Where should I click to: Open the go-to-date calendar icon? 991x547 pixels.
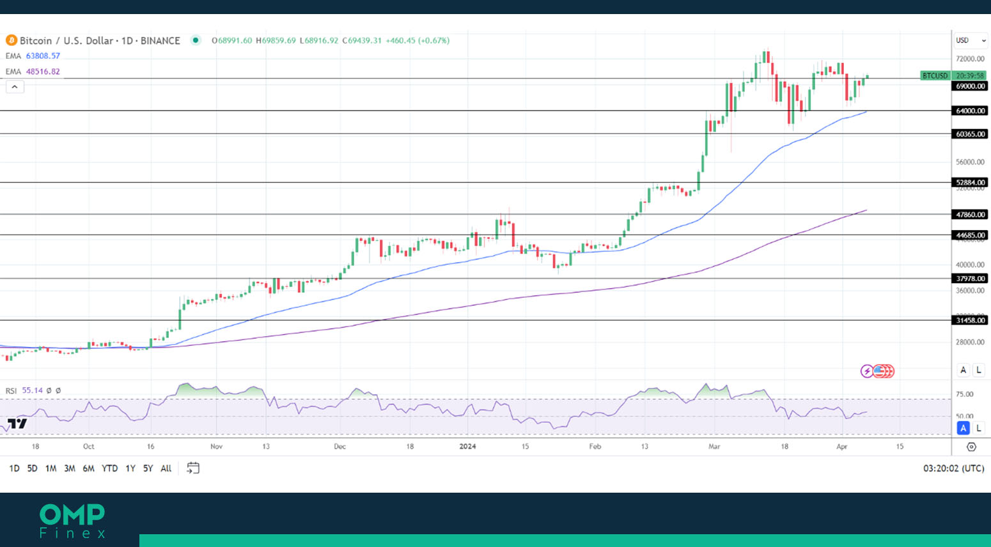193,468
